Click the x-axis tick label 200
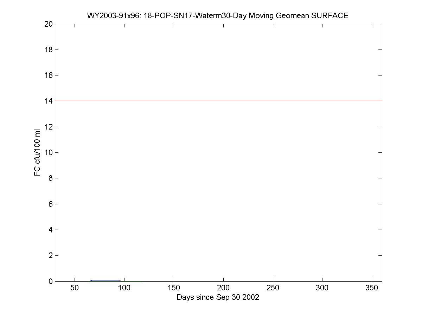422x316 pixels. point(223,288)
